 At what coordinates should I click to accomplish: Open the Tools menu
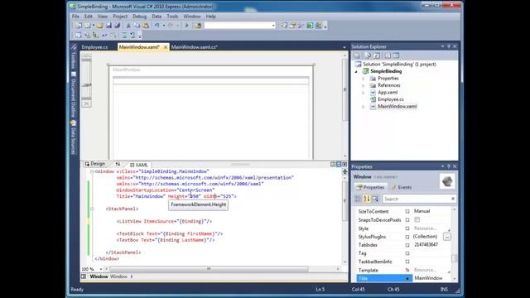click(x=172, y=17)
